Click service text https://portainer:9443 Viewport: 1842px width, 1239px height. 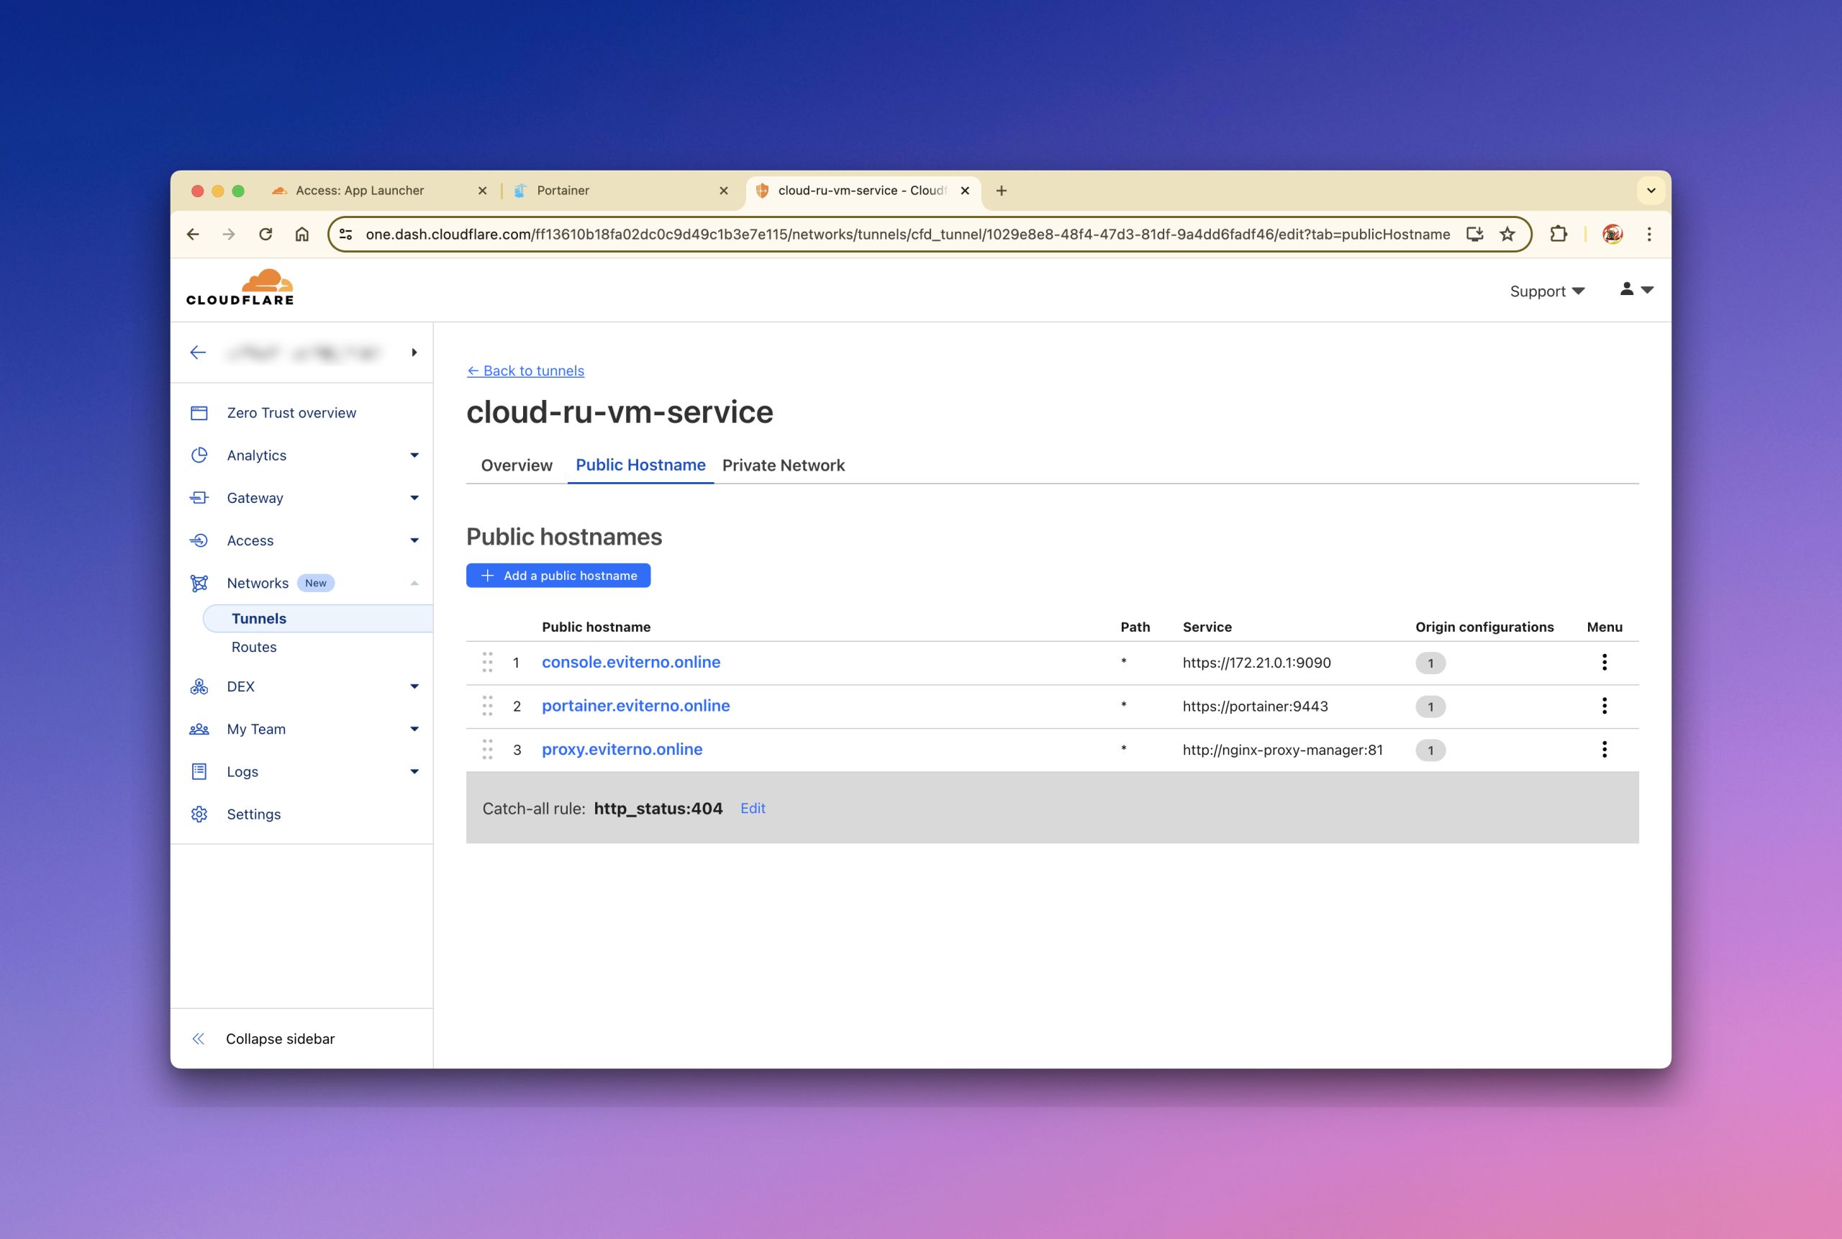(1255, 707)
